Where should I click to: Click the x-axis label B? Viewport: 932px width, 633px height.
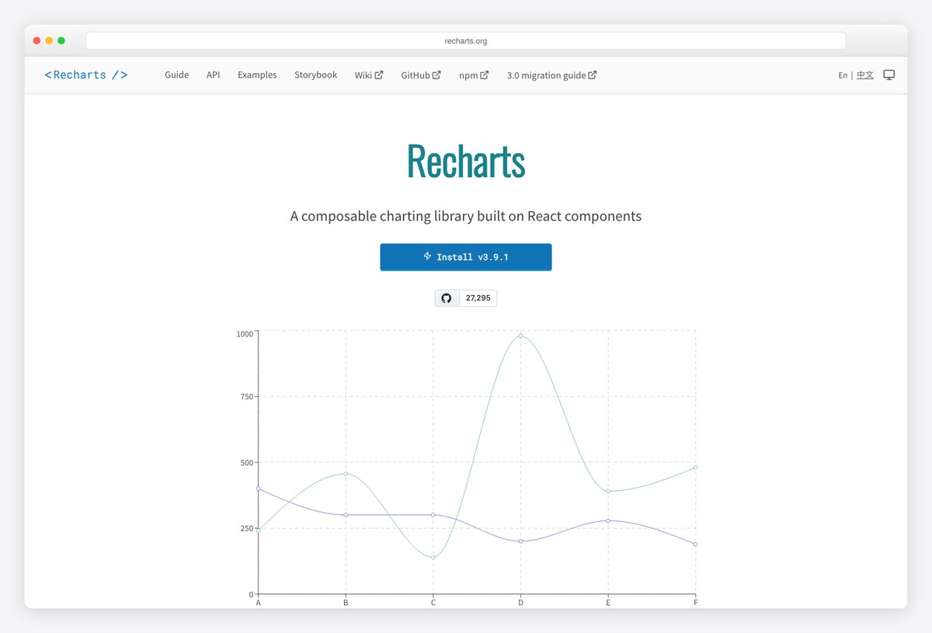click(x=346, y=603)
